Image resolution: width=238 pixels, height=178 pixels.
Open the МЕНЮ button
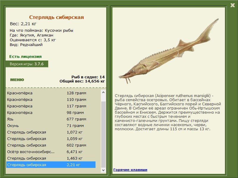[x=17, y=80]
